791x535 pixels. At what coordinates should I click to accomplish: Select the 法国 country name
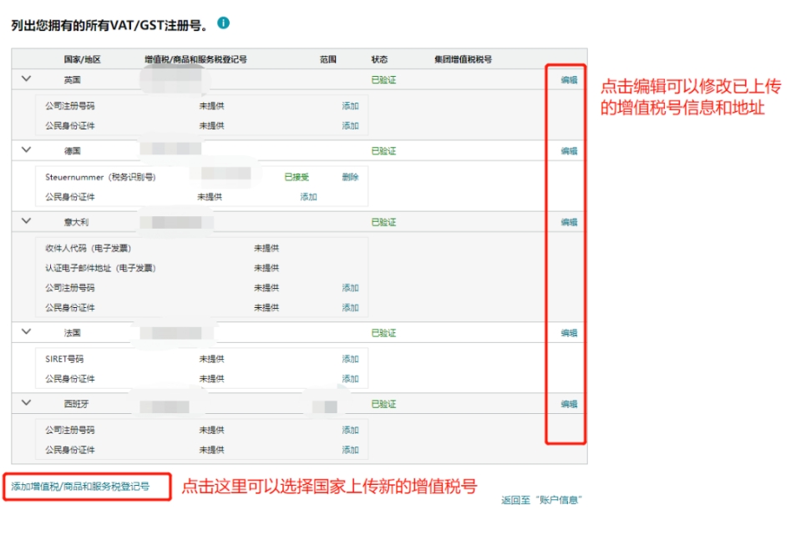tap(72, 333)
